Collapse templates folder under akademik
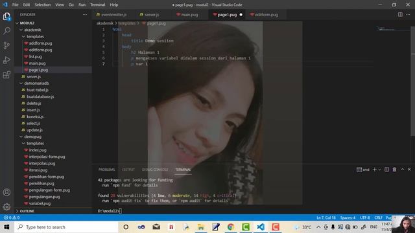Viewport: 415px width, 233px height. [x=53, y=36]
